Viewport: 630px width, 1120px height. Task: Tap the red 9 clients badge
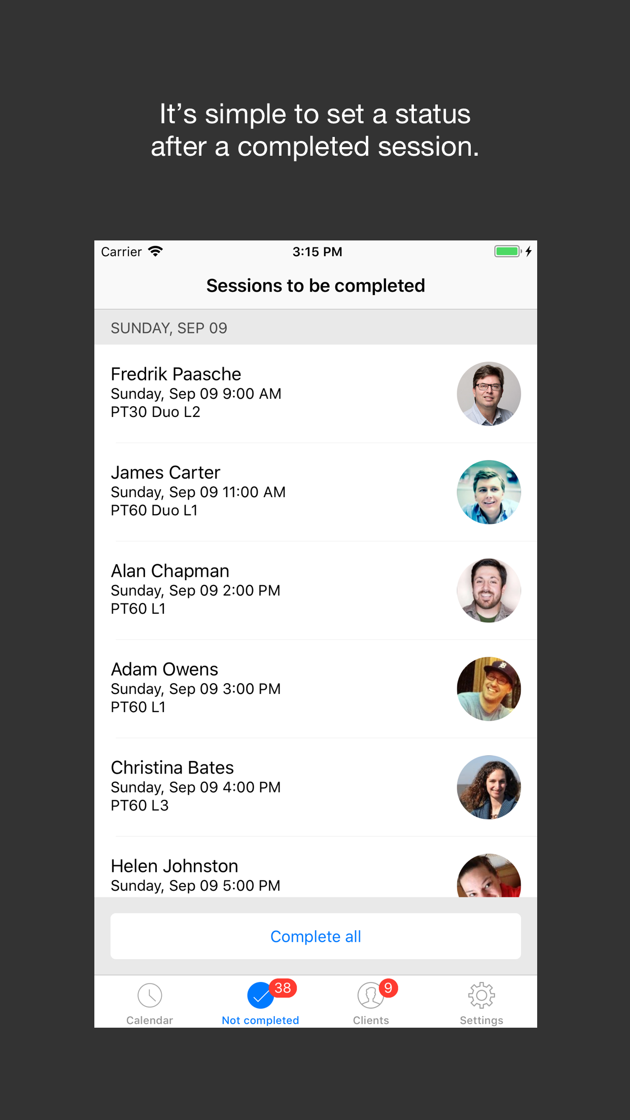tap(388, 988)
